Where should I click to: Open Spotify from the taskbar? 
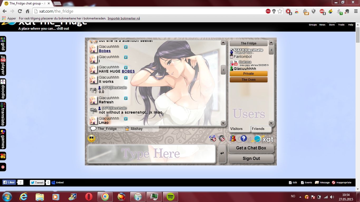tap(171, 197)
